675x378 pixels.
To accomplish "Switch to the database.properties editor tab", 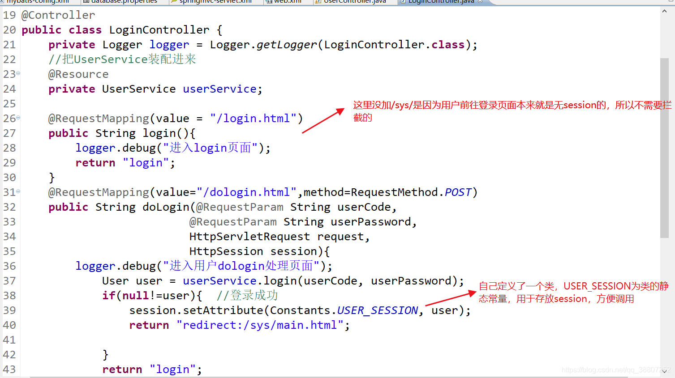I will click(x=121, y=2).
